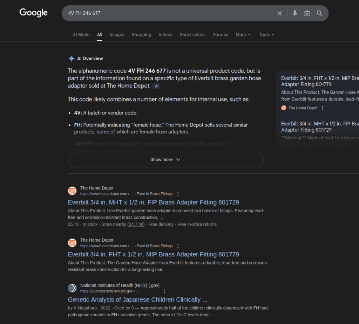The height and width of the screenshot is (324, 359).
Task: Open three-dot menu for the 801729 result
Action: (x=178, y=194)
